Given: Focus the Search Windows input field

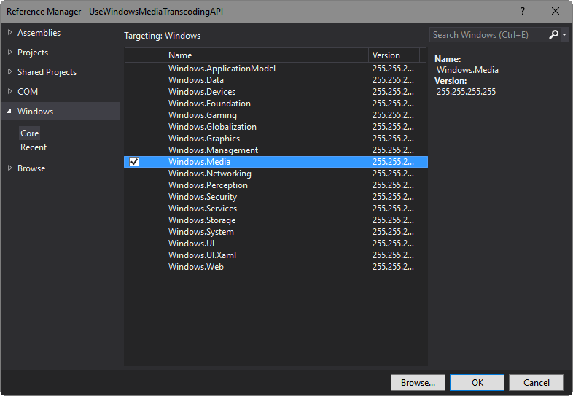Looking at the screenshot, I should 488,35.
